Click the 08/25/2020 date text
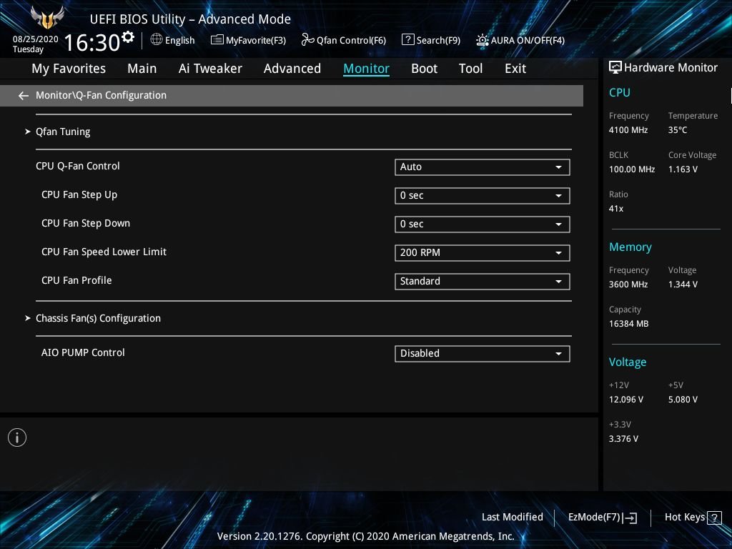Image resolution: width=732 pixels, height=549 pixels. [36, 39]
